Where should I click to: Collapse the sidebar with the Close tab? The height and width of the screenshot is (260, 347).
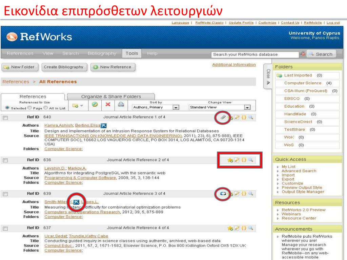coord(268,77)
